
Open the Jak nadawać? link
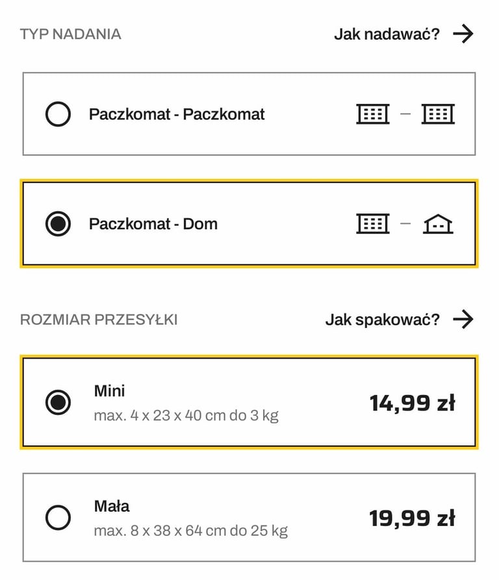point(387,34)
